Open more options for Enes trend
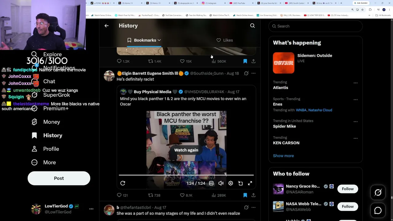Viewport: 393px width, 221px height. click(x=356, y=99)
